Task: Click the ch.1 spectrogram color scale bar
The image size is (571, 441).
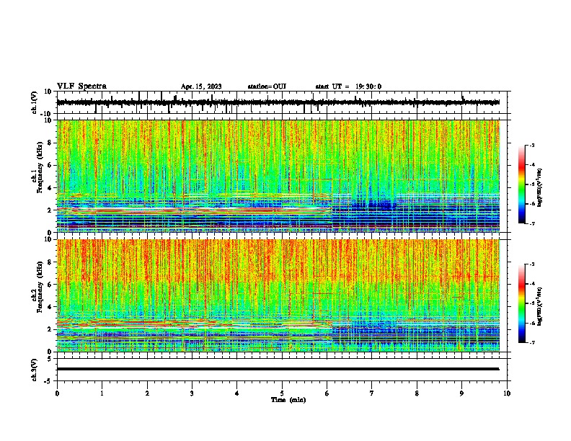Action: click(x=521, y=184)
